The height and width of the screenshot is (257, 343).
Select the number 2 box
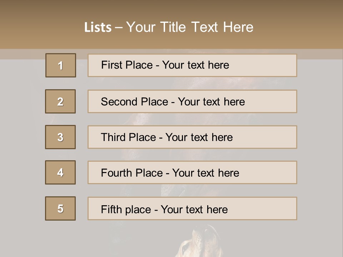(60, 101)
